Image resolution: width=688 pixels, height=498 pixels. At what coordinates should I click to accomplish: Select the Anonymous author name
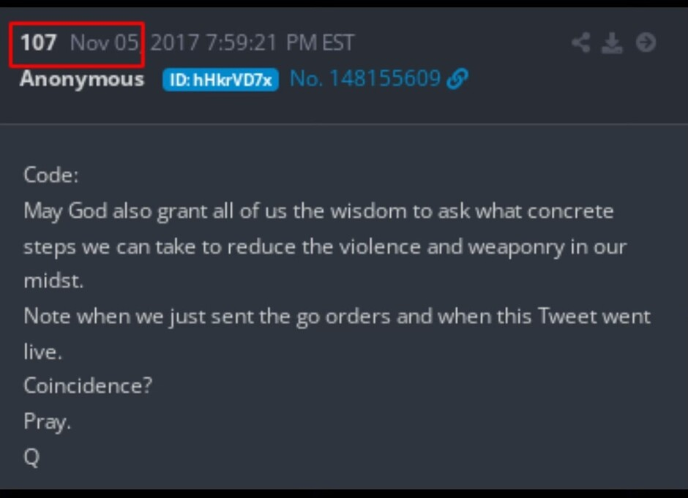(x=82, y=80)
